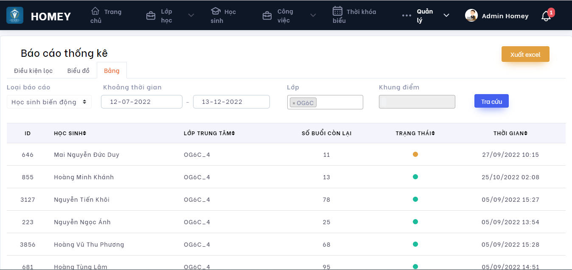The height and width of the screenshot is (270, 572).
Task: Click the Lớp học briefcase icon
Action: pos(151,16)
